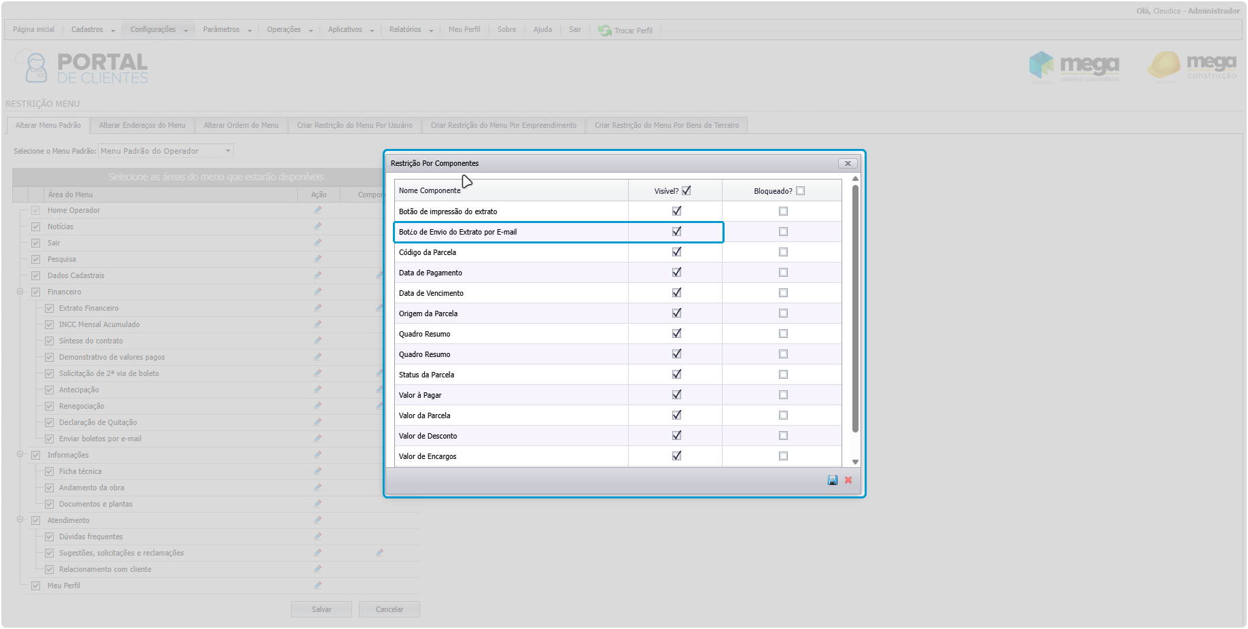Viewport: 1248px width, 629px height.
Task: Click edit pencil for Andamento da obra
Action: pyautogui.click(x=317, y=488)
